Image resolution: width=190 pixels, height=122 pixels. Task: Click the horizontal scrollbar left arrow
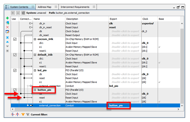(13, 109)
